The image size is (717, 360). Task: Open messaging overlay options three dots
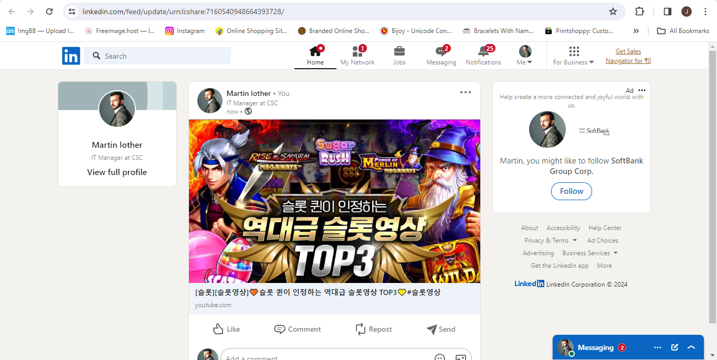[x=658, y=347]
